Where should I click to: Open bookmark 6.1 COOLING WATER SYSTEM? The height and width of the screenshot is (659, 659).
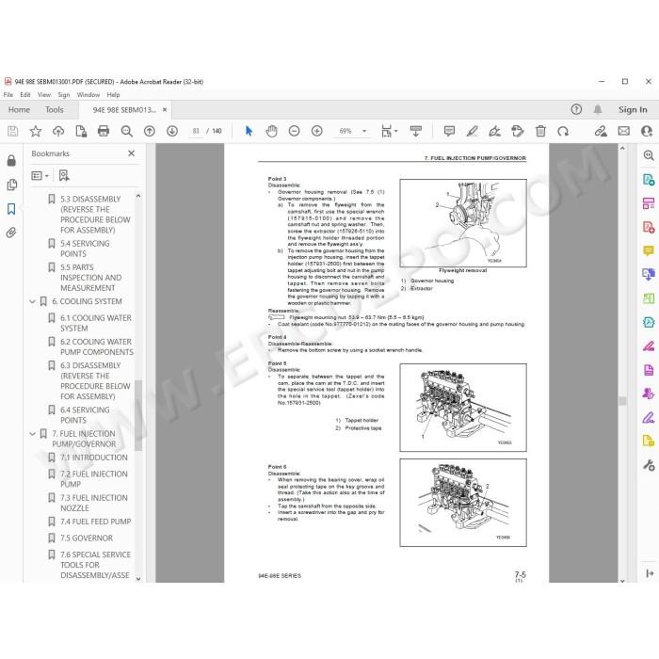coord(96,323)
